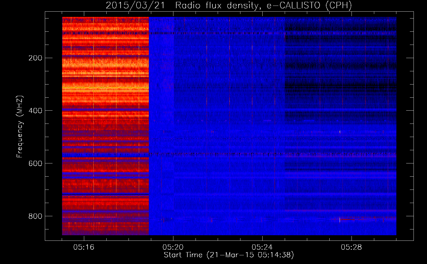Image resolution: width=427 pixels, height=264 pixels.
Task: Click the "Frequency (MHZ)" axis label
Action: [x=20, y=127]
